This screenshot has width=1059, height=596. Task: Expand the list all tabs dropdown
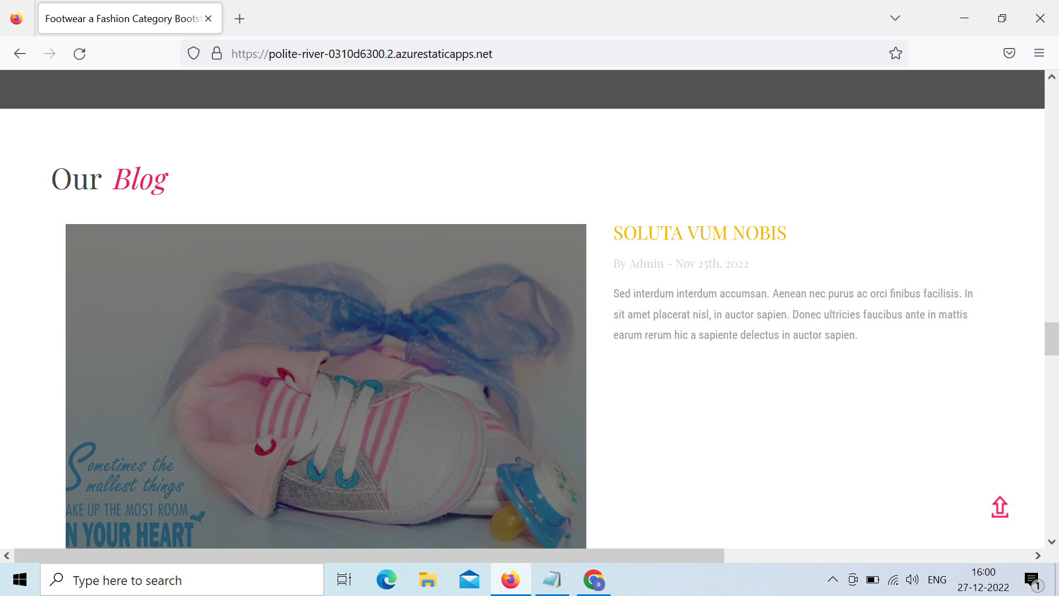(x=895, y=18)
